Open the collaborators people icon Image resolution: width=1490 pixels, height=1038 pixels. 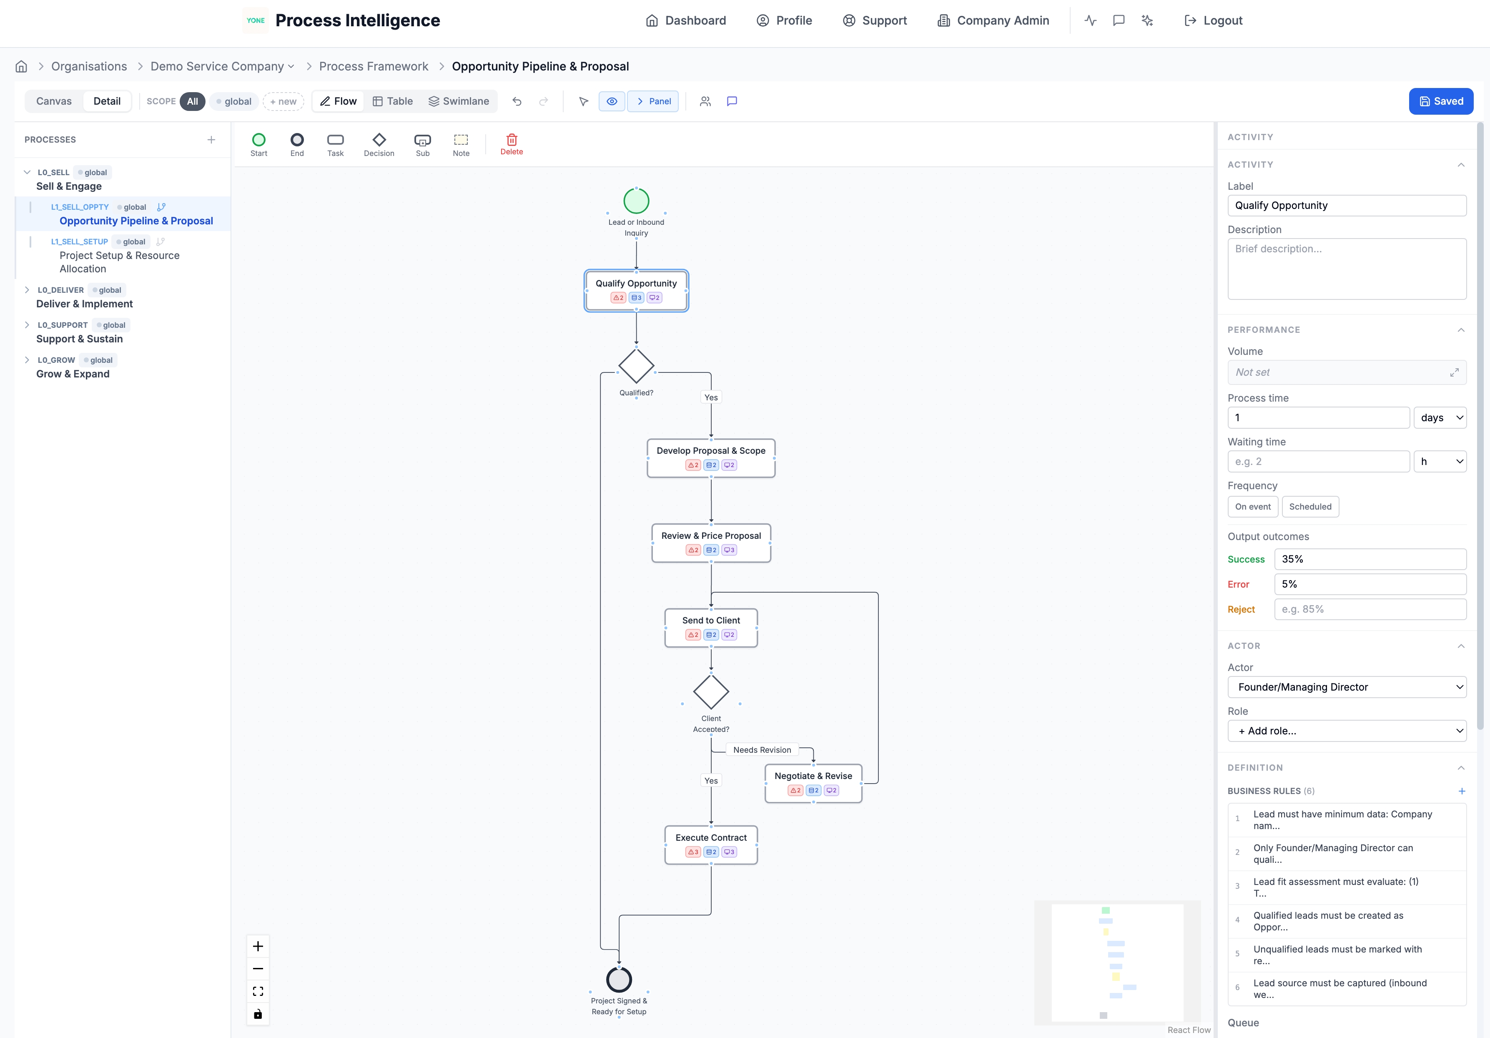[x=705, y=101]
